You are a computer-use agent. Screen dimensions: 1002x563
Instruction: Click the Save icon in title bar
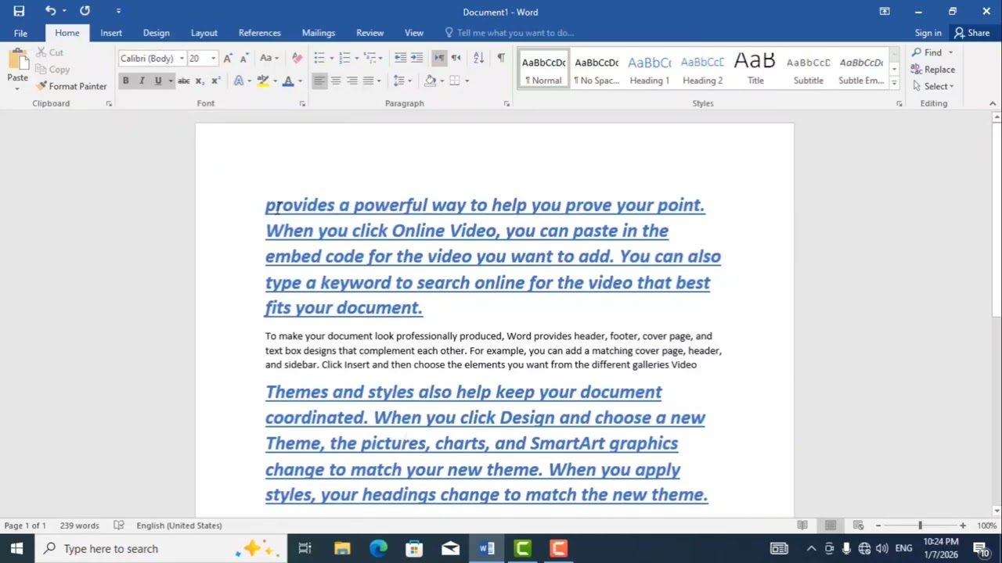(19, 11)
